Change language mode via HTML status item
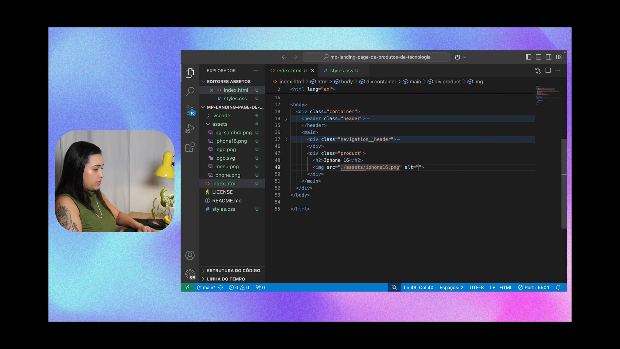This screenshot has height=349, width=620. (x=506, y=288)
